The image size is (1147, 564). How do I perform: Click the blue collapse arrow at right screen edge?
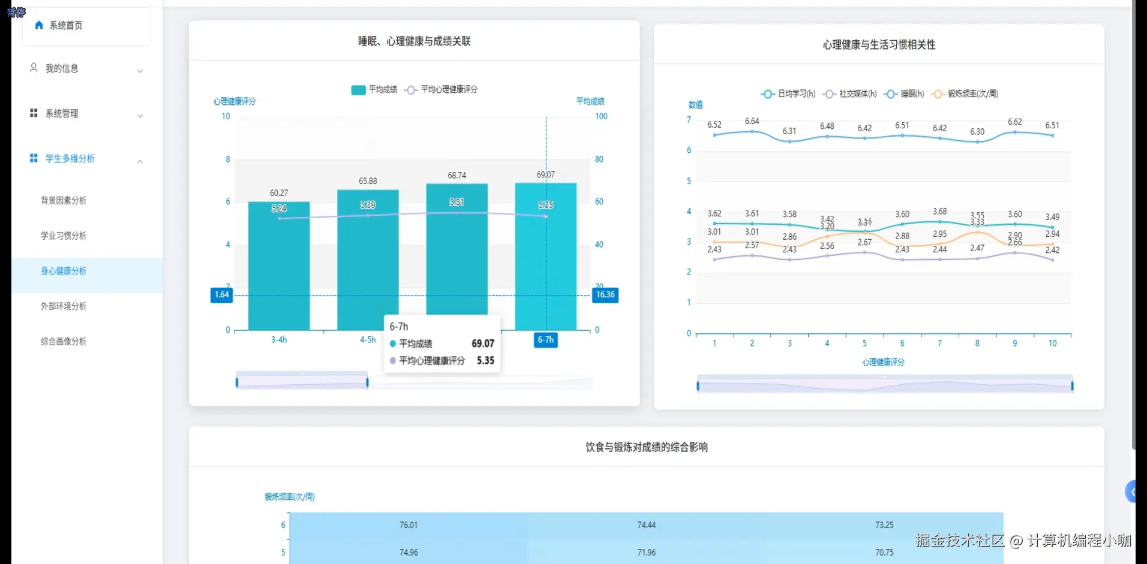click(x=1131, y=492)
